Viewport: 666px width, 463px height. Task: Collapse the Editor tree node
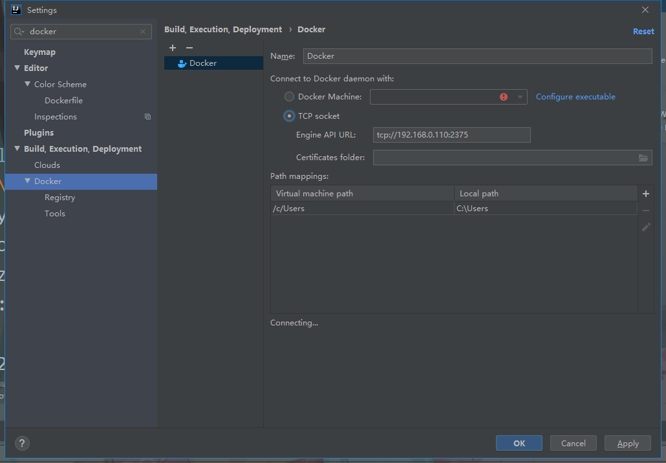[17, 68]
